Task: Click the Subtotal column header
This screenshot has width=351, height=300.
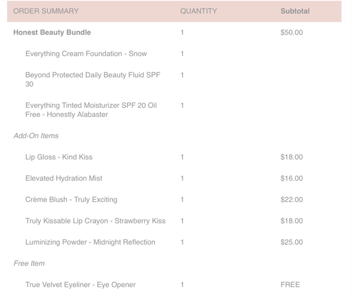Action: (x=295, y=11)
